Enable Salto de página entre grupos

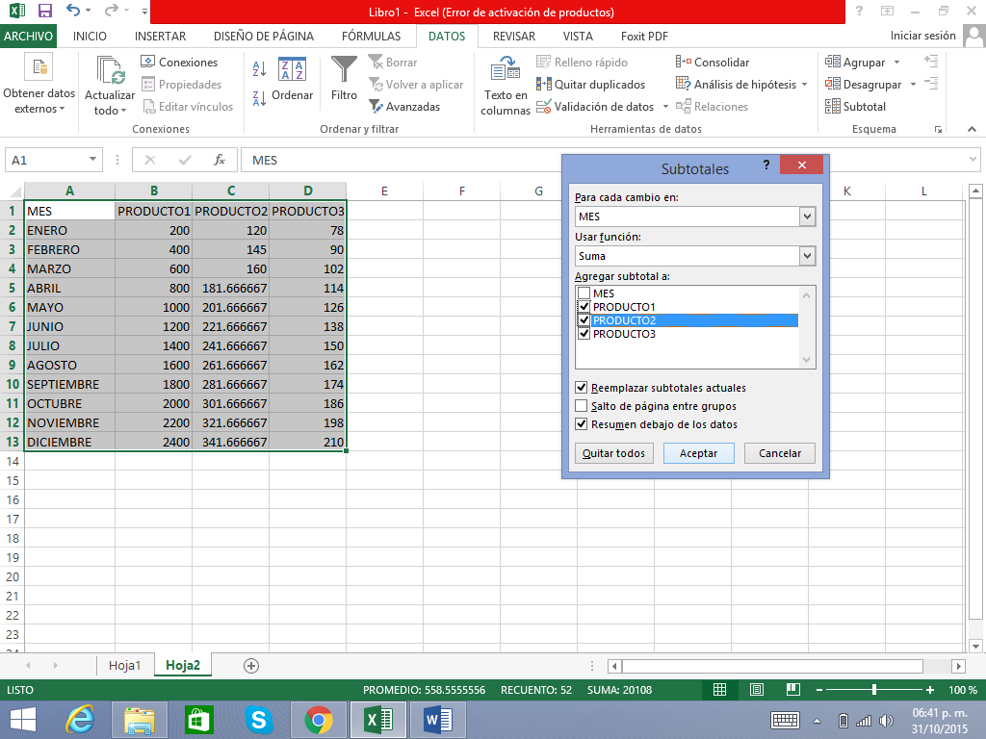pyautogui.click(x=582, y=406)
